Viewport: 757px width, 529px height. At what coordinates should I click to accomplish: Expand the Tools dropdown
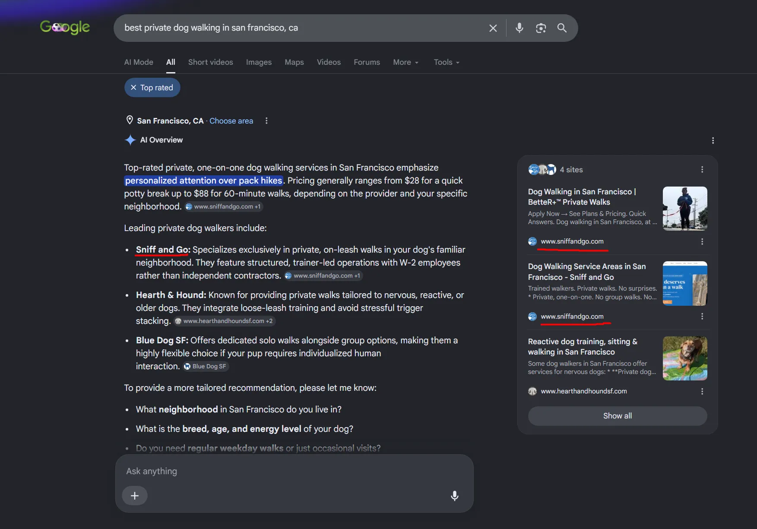click(x=447, y=62)
